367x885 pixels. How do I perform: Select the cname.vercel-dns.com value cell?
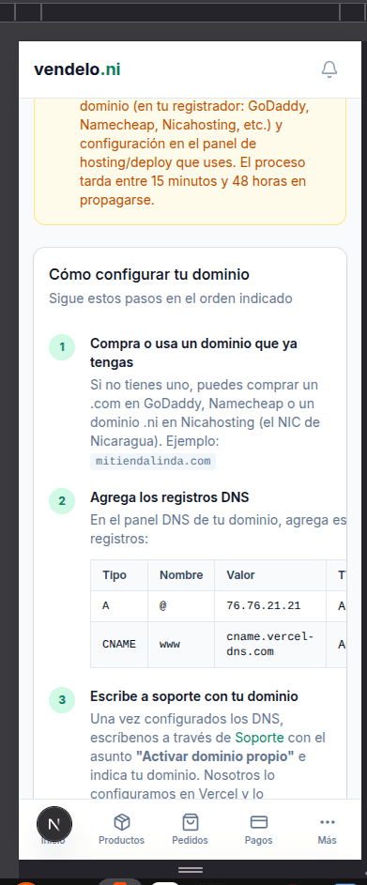click(270, 644)
